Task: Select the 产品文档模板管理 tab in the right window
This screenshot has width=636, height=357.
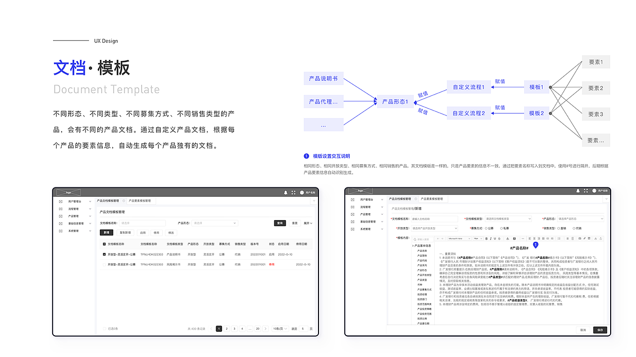Action: 400,199
